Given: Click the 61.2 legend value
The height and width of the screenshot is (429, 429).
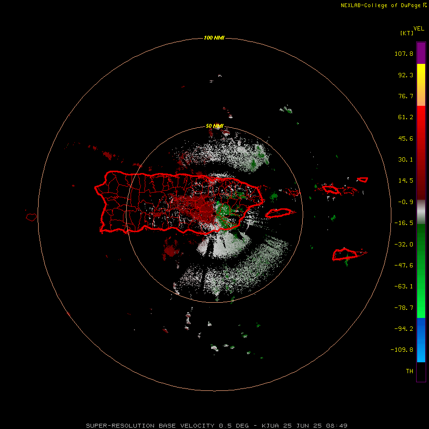Looking at the screenshot, I should (406, 117).
